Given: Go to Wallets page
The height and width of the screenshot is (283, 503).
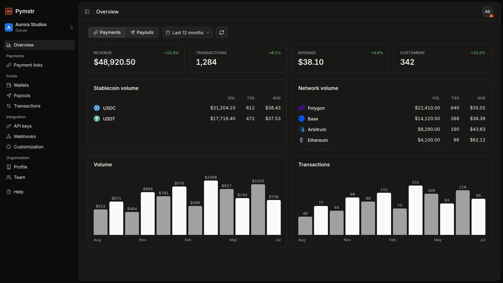Looking at the screenshot, I should pyautogui.click(x=39, y=85).
